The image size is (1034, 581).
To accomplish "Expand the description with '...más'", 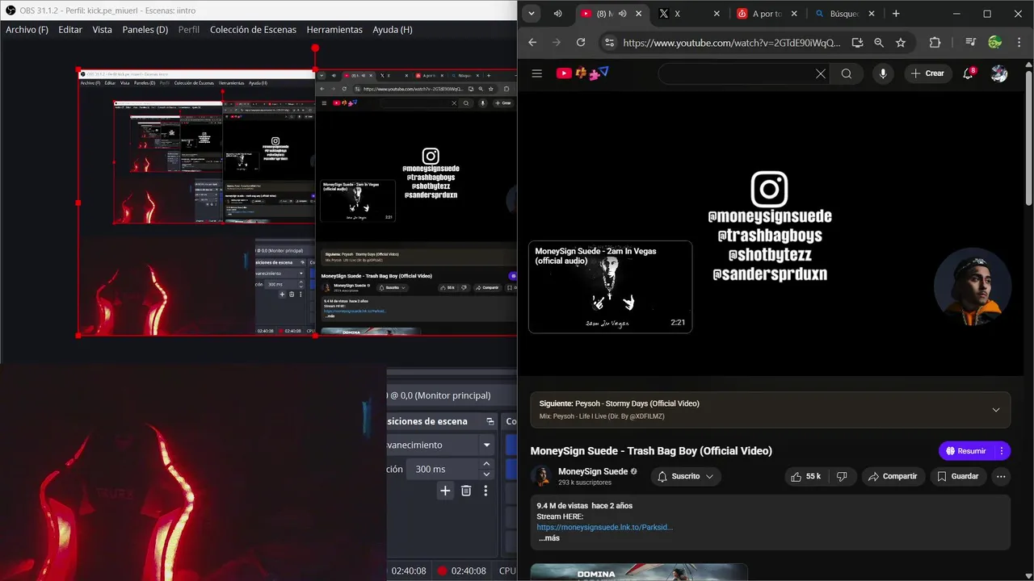I will (549, 538).
